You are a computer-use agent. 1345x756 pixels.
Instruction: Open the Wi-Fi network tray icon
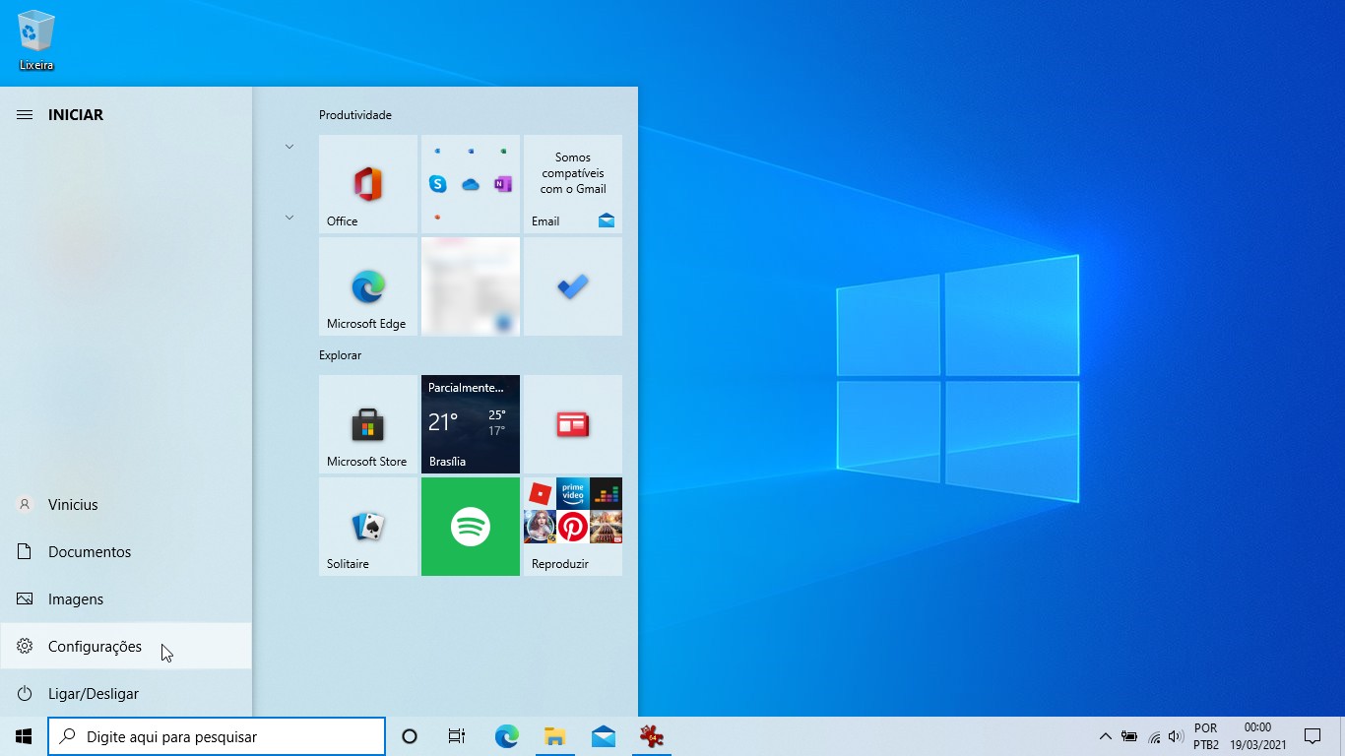(1154, 736)
